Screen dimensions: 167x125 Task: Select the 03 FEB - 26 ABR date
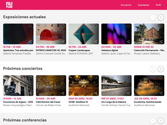[45, 47]
